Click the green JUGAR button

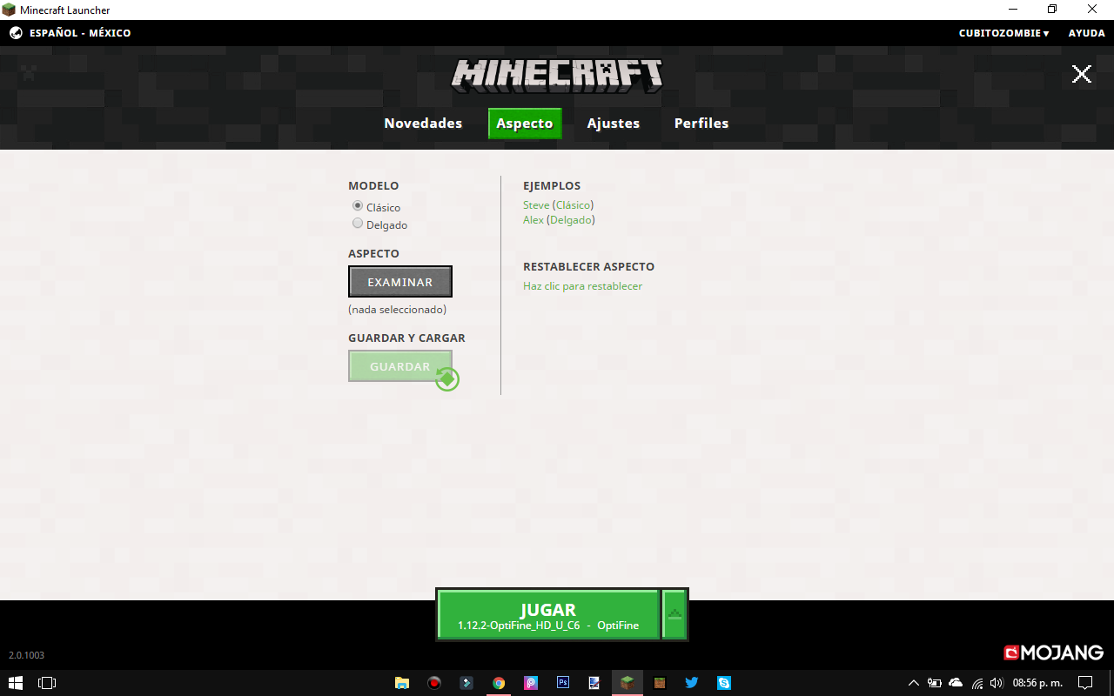548,614
